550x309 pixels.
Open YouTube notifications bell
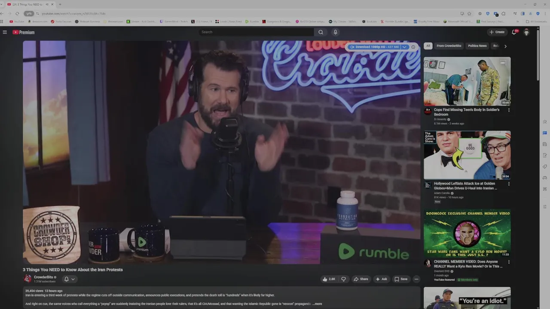pyautogui.click(x=514, y=32)
